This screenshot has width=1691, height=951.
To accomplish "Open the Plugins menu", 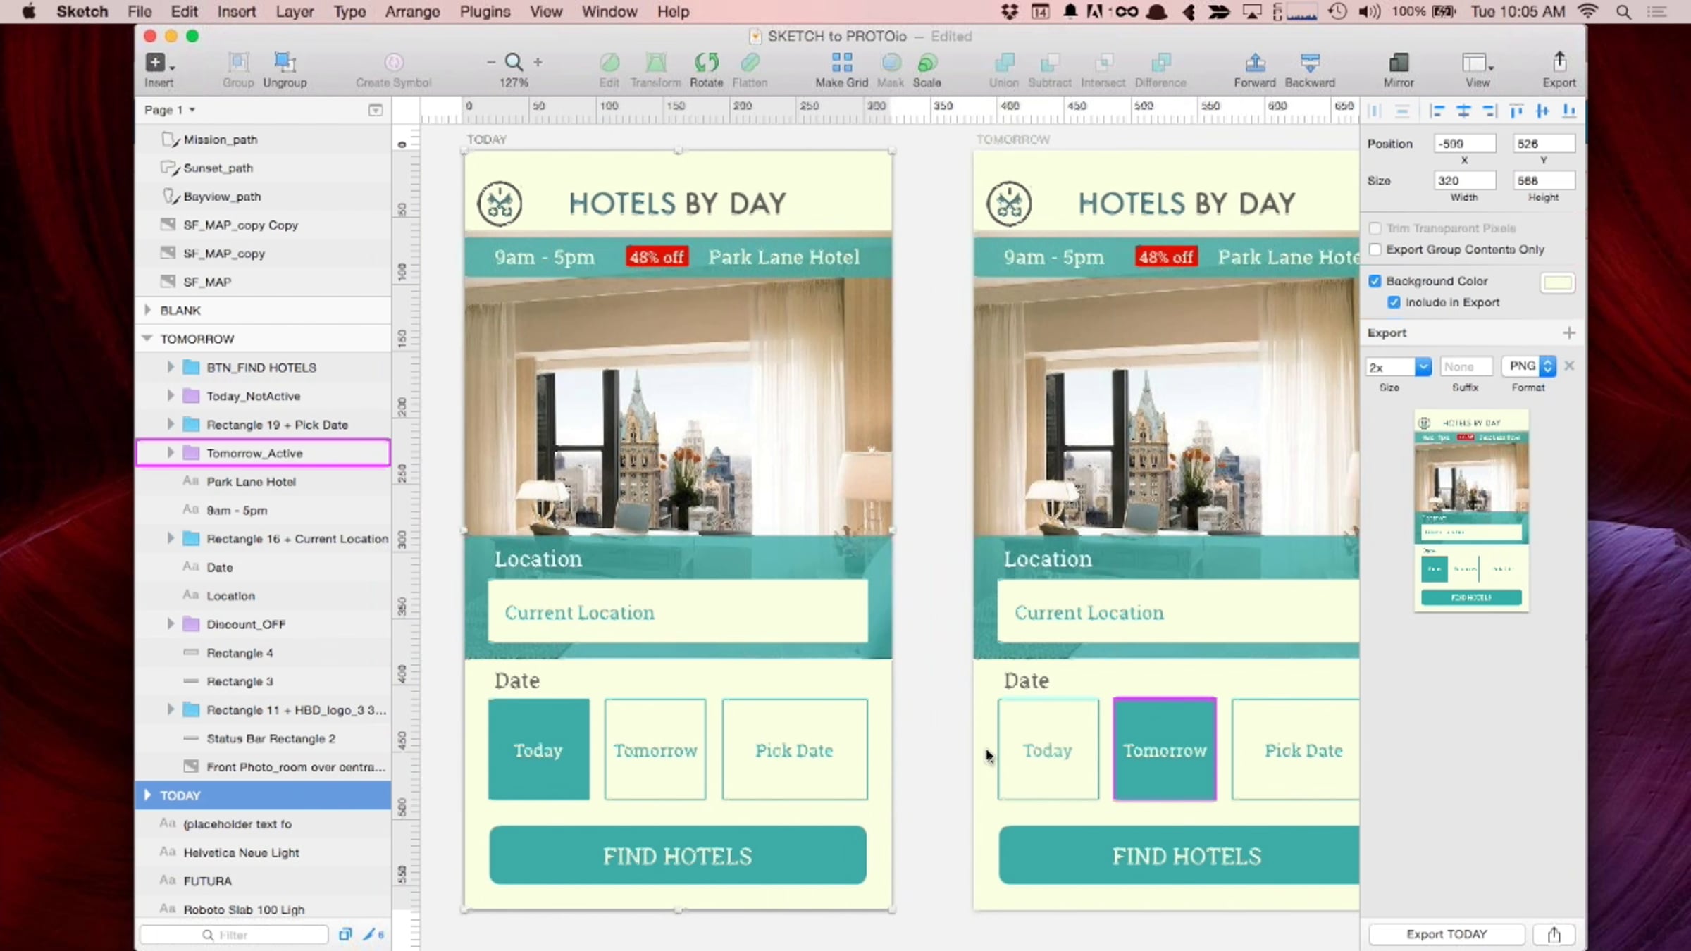I will pos(485,11).
